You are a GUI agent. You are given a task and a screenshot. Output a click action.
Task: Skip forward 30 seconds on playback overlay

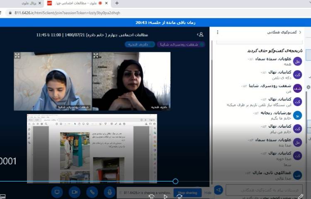point(179,197)
